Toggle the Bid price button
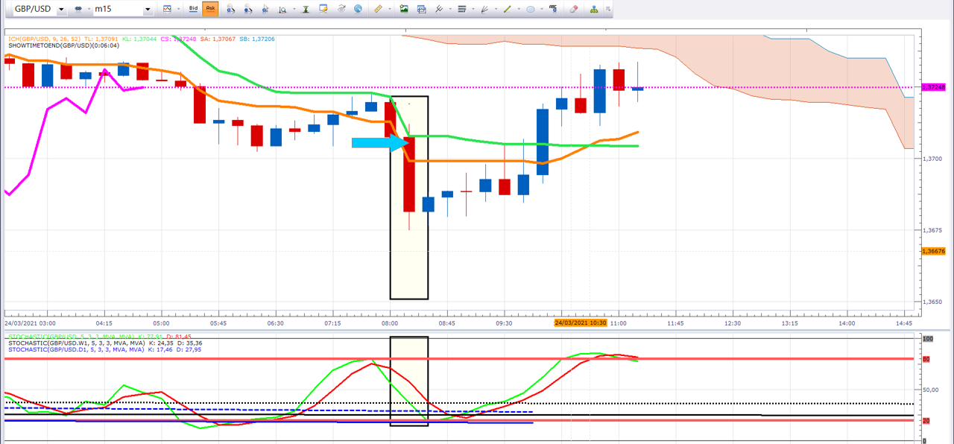 pos(193,9)
